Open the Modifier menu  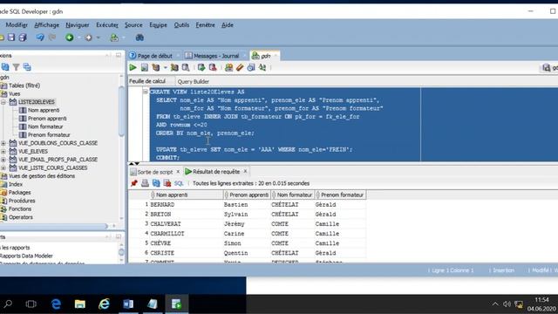17,25
